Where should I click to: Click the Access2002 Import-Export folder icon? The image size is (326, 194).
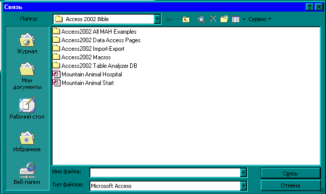pyautogui.click(x=56, y=48)
